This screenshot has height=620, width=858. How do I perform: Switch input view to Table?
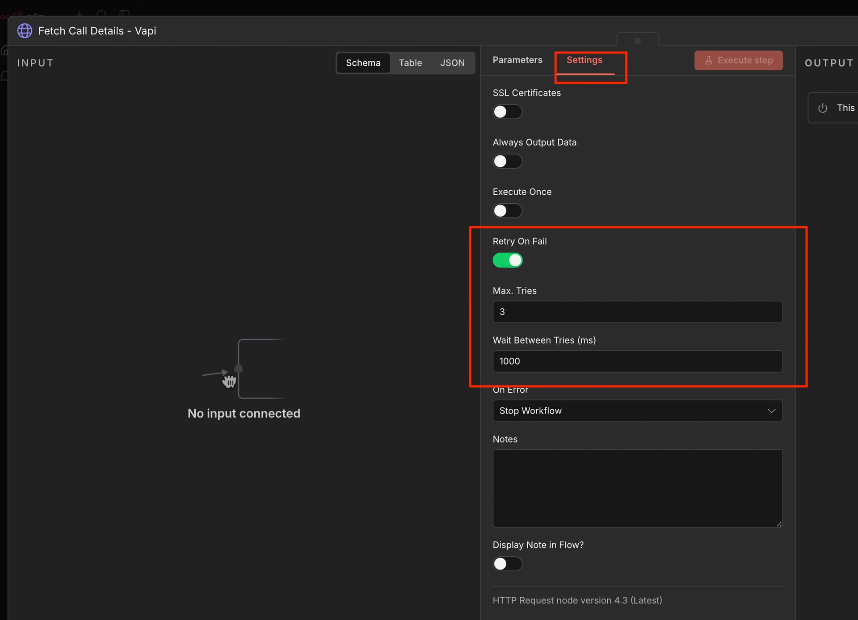click(x=410, y=63)
